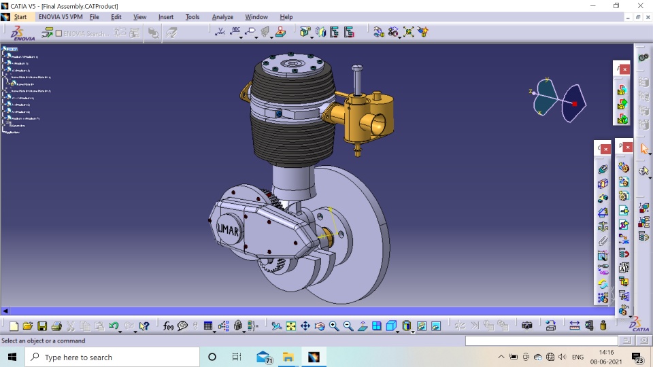Activate the What's This help arrow icon

click(x=144, y=326)
